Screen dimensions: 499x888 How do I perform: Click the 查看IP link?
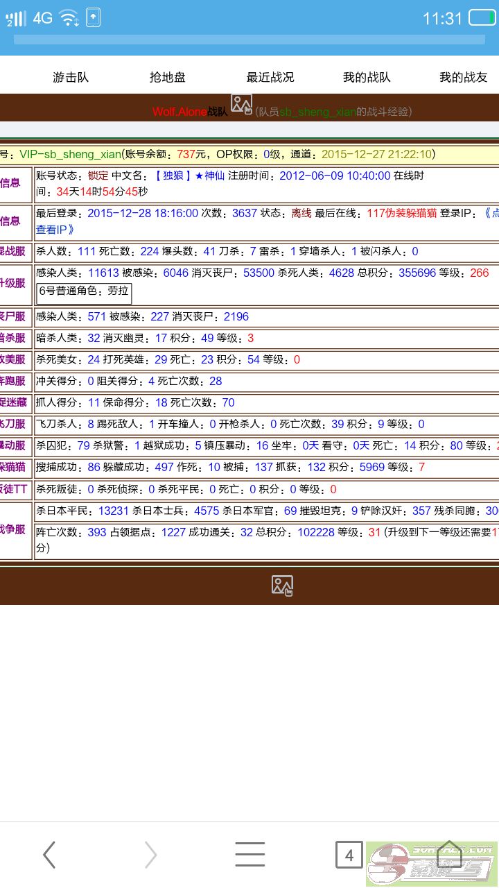[x=55, y=229]
